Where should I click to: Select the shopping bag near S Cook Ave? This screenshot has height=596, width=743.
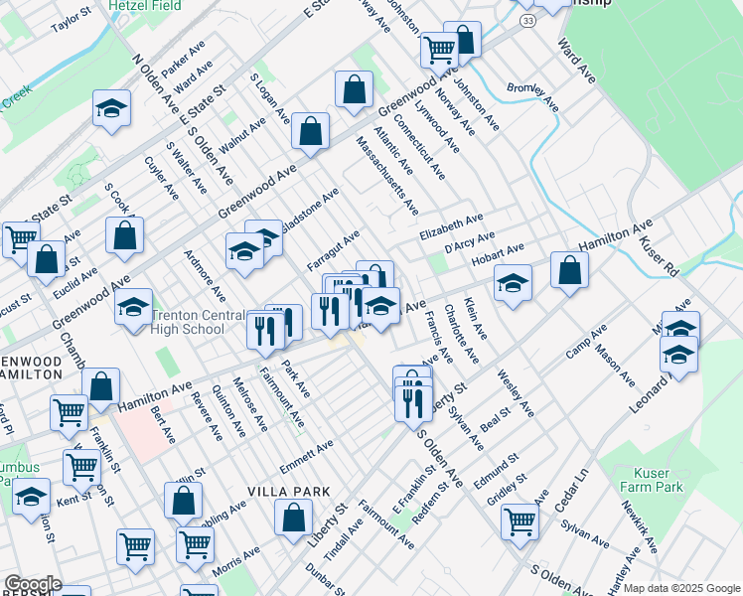click(124, 236)
